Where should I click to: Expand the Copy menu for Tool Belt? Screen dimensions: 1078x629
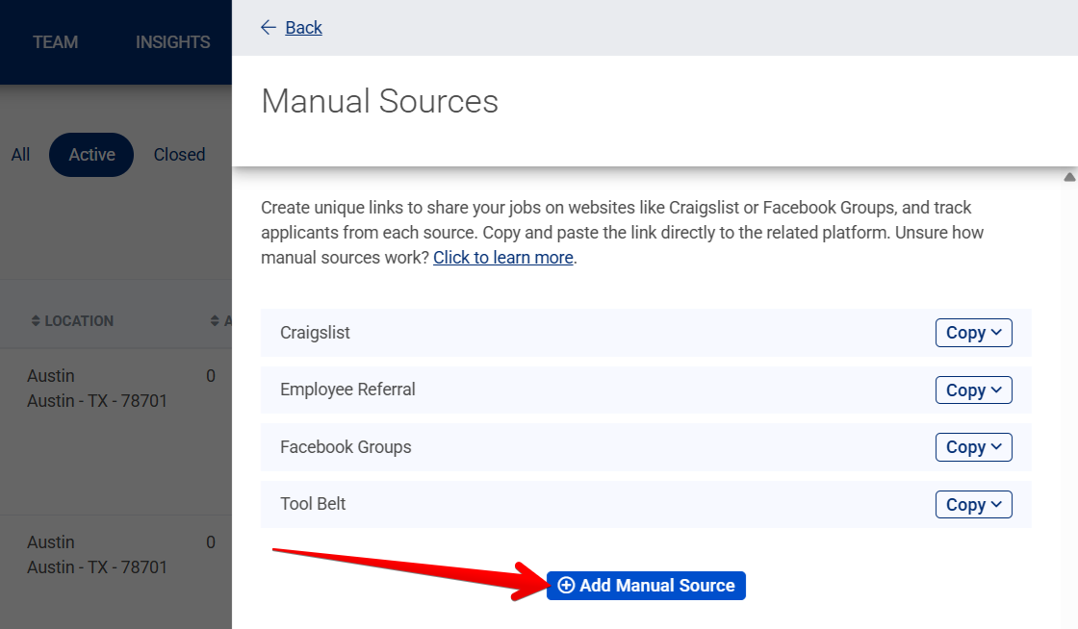tap(998, 504)
